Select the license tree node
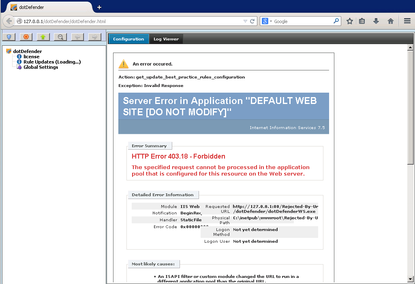 pos(32,57)
